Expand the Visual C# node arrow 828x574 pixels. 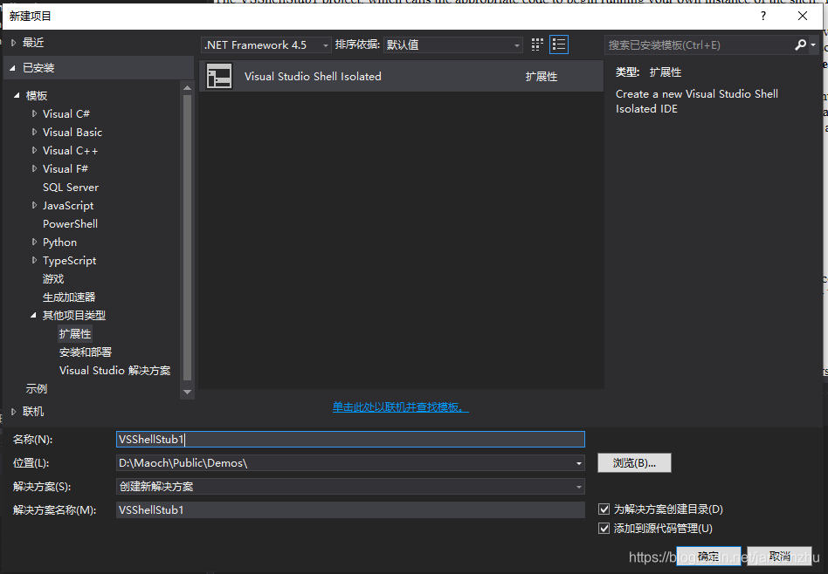click(34, 113)
